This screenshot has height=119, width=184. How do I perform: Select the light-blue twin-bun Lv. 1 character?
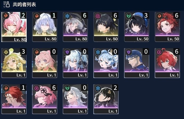[106, 63]
